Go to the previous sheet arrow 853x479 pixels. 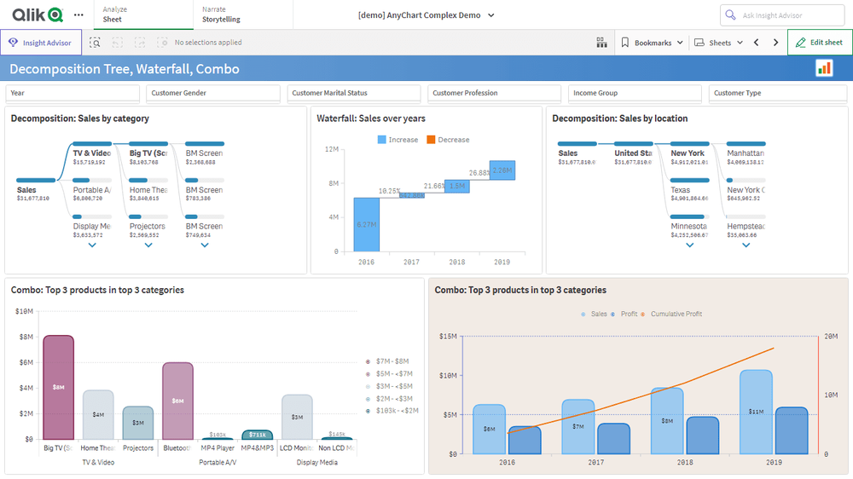click(x=757, y=43)
